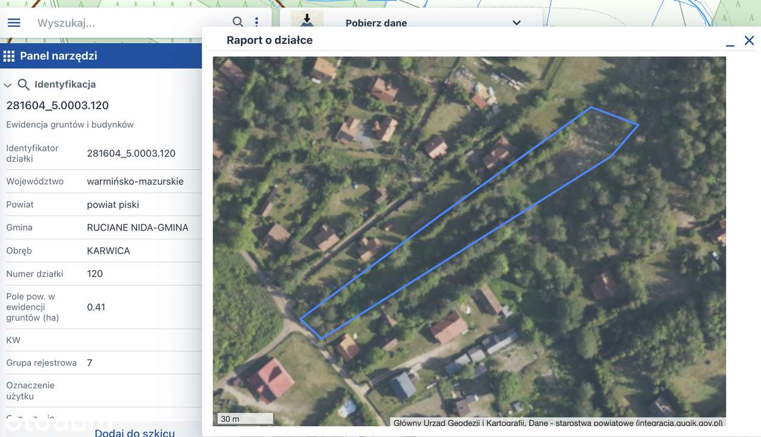The width and height of the screenshot is (761, 437).
Task: Select the area value 0.41
Action: point(96,307)
